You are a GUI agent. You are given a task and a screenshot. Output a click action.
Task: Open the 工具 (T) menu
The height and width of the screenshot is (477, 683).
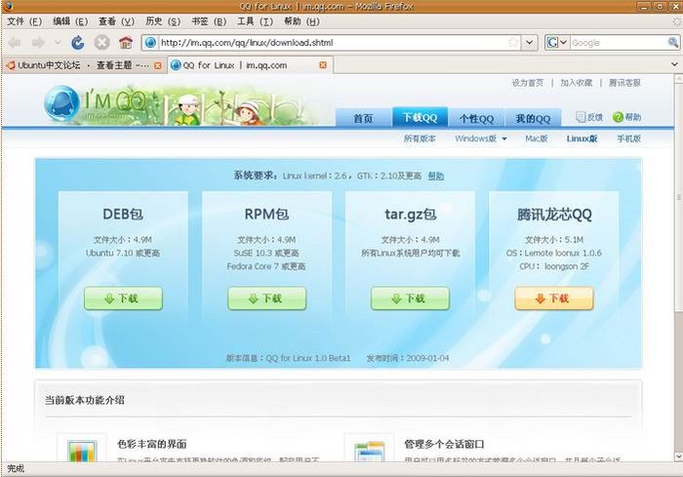pos(256,21)
